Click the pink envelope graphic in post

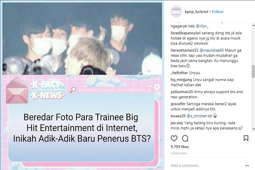pyautogui.click(x=17, y=90)
